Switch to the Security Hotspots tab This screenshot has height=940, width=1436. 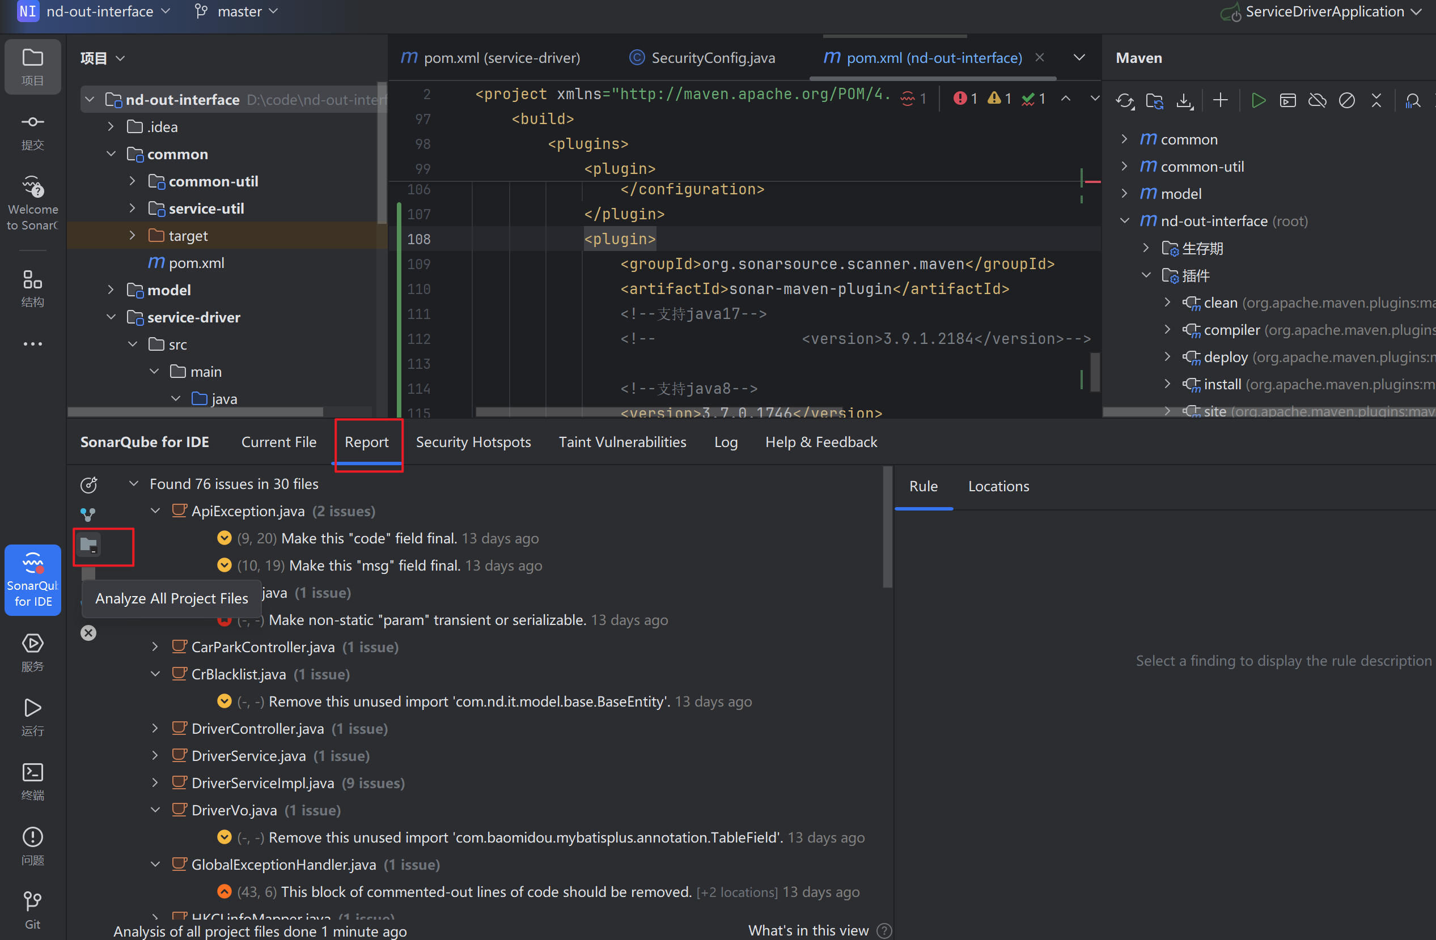pyautogui.click(x=473, y=442)
